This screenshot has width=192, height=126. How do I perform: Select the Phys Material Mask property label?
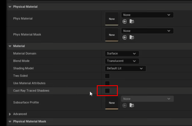[27, 35]
